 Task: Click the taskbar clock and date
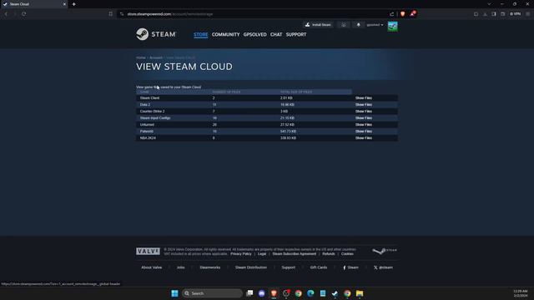click(x=521, y=293)
